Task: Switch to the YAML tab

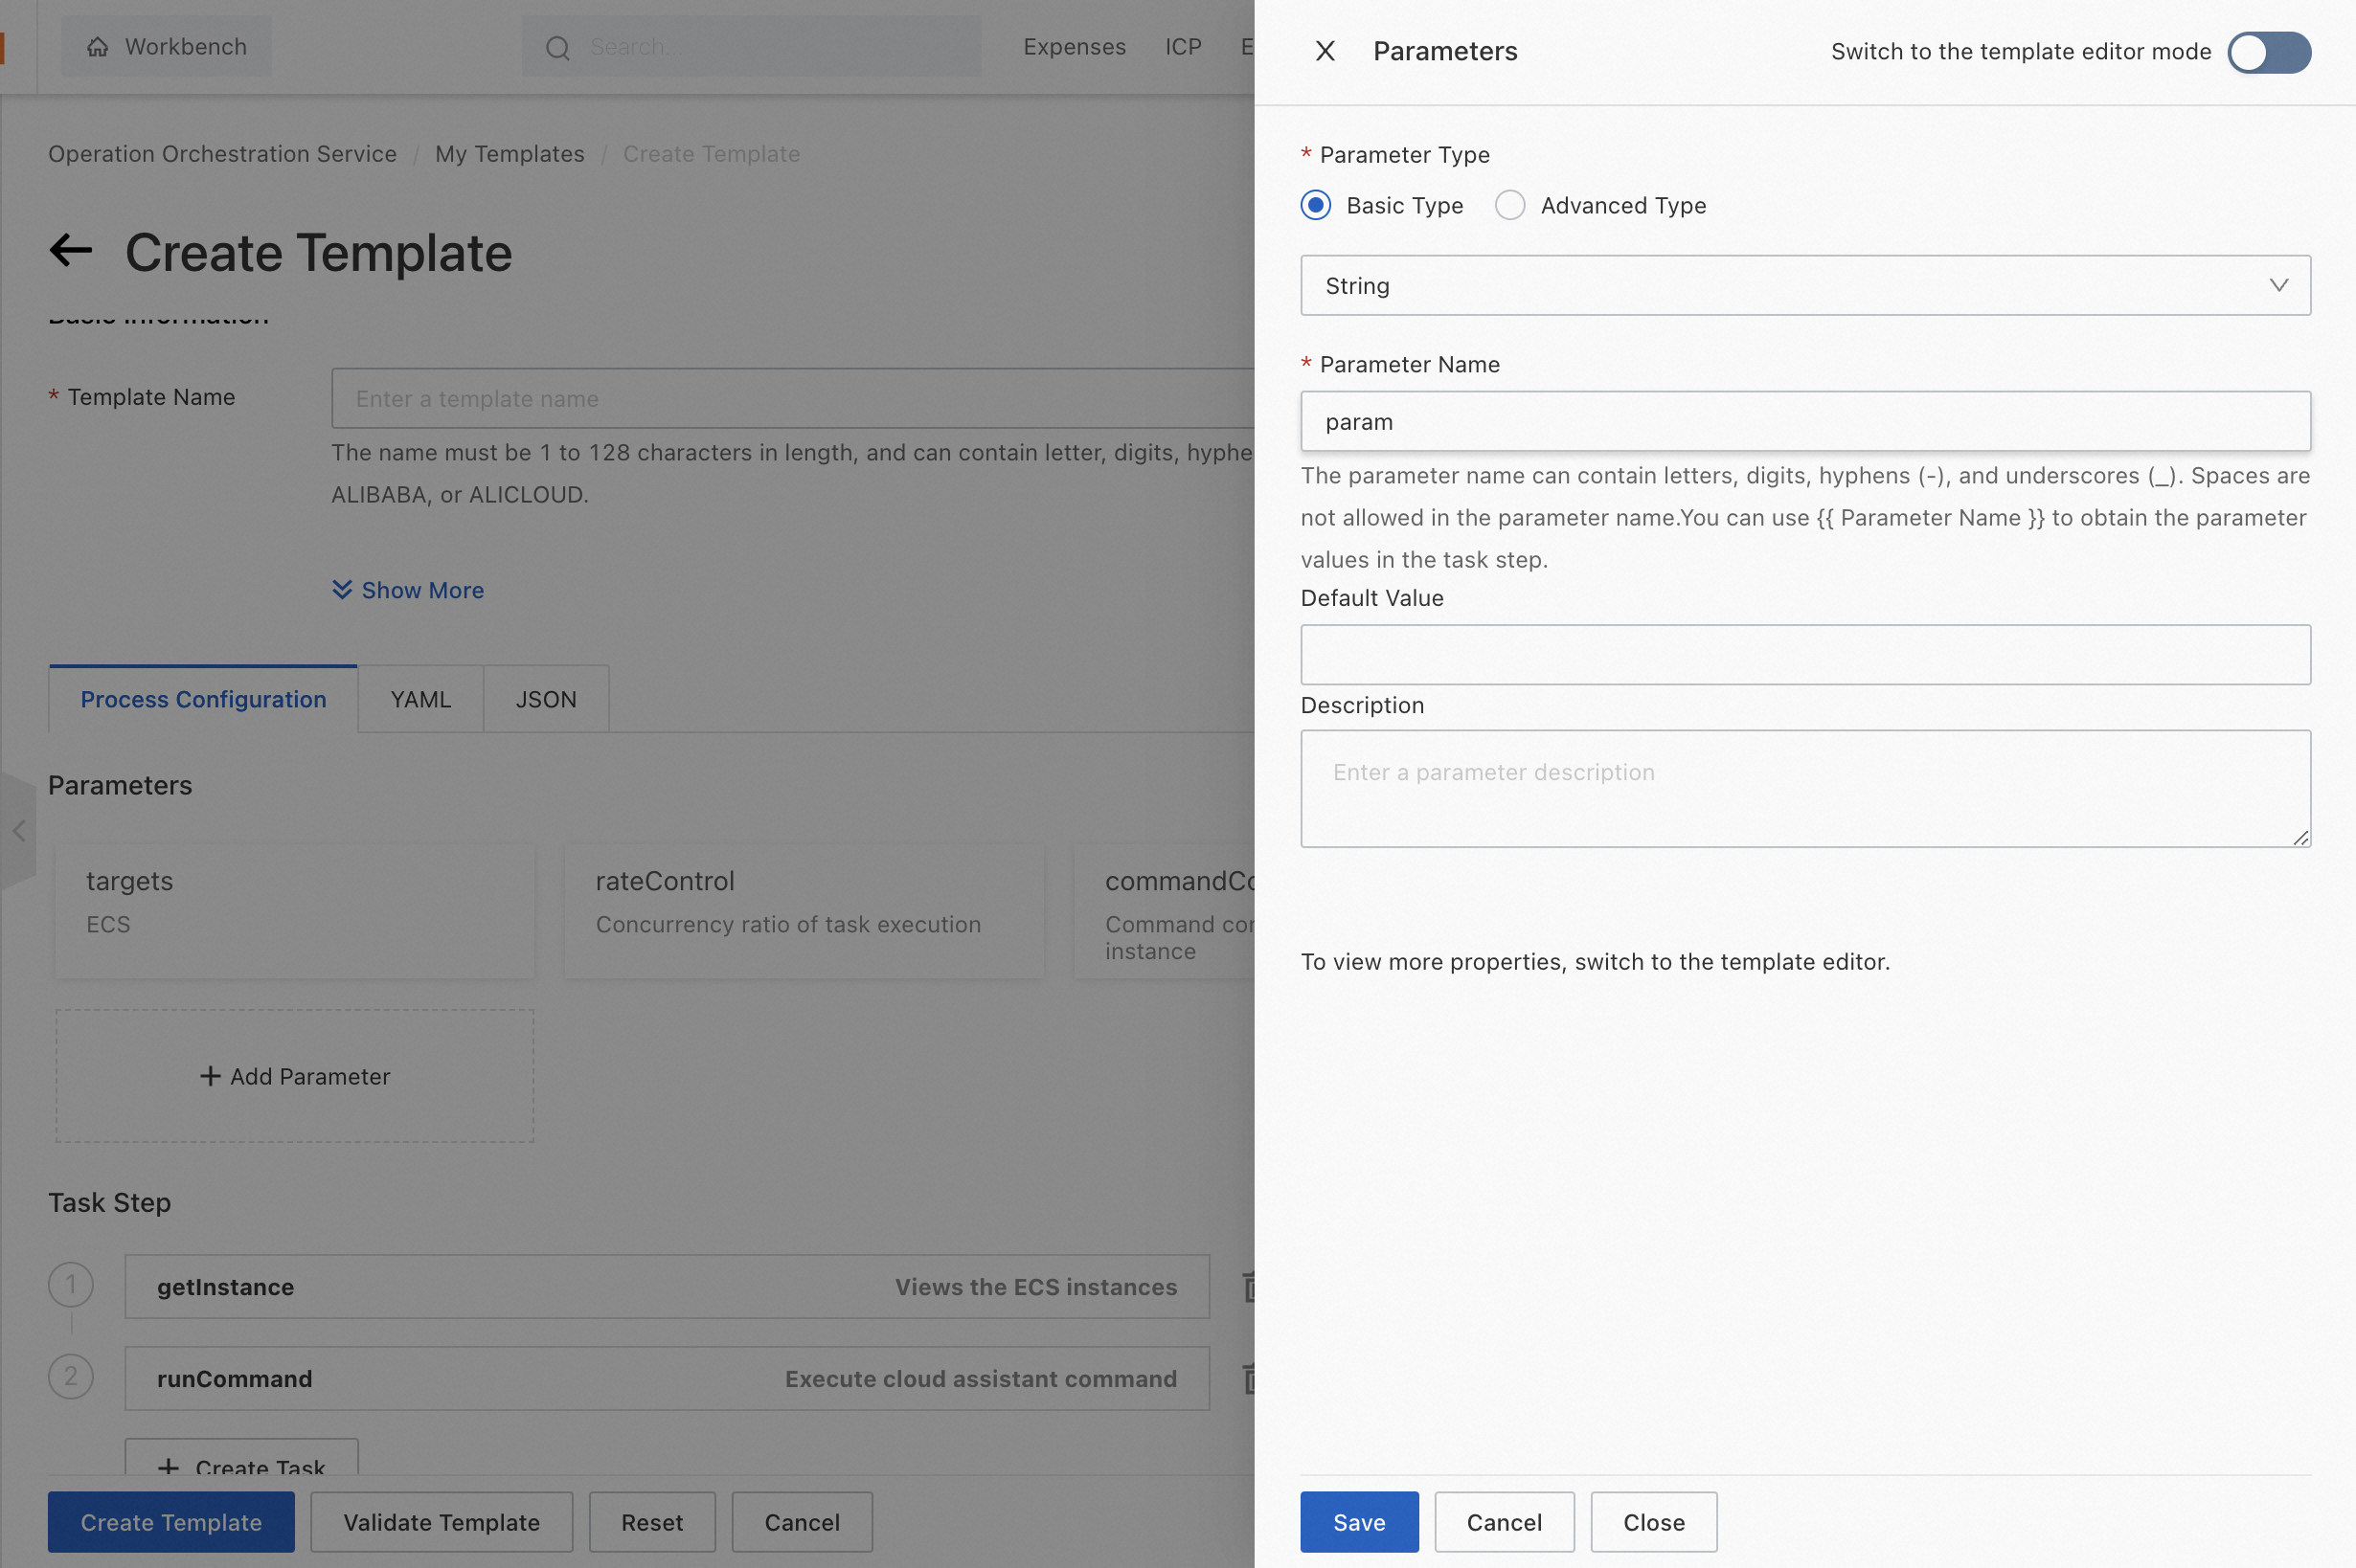Action: (420, 699)
